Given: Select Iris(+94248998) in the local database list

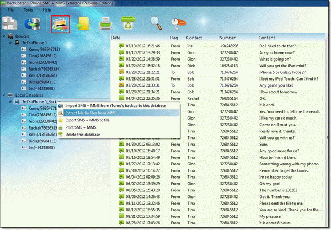Looking at the screenshot, I should (41, 147).
